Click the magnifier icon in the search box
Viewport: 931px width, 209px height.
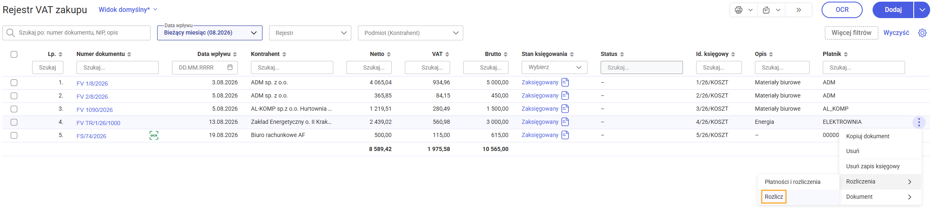pyautogui.click(x=11, y=33)
